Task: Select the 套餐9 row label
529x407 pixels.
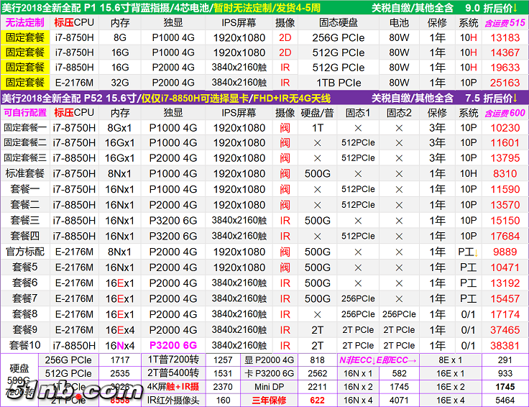Action: click(25, 330)
